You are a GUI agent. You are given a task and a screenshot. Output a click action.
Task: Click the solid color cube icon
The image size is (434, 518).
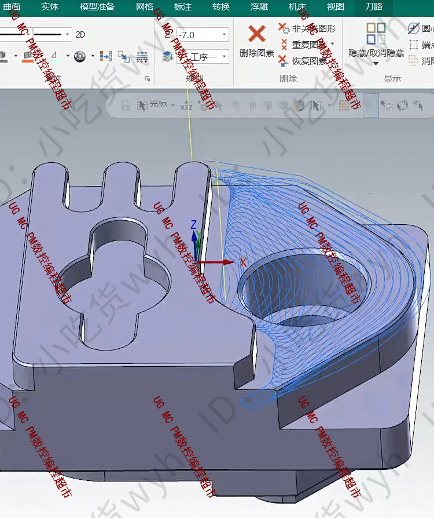[x=3, y=56]
